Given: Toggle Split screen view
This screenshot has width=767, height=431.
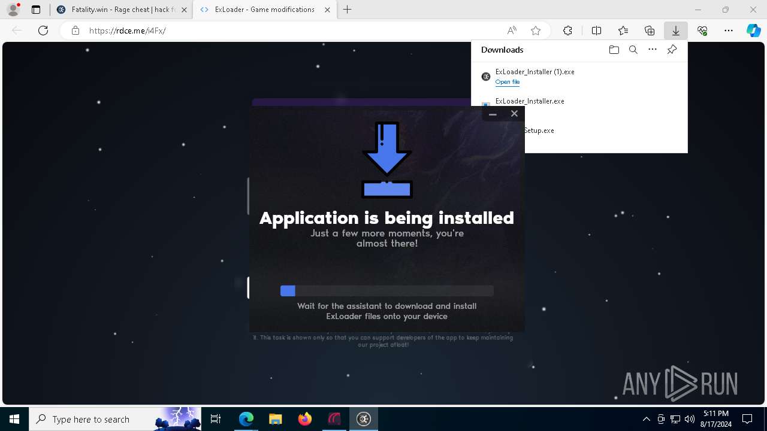Looking at the screenshot, I should pos(597,31).
